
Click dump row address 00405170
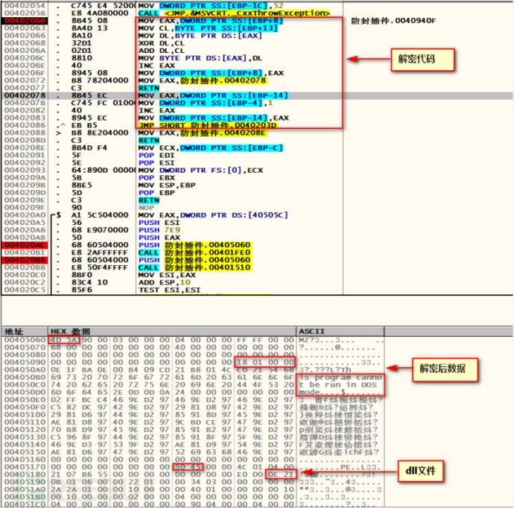tap(25, 467)
